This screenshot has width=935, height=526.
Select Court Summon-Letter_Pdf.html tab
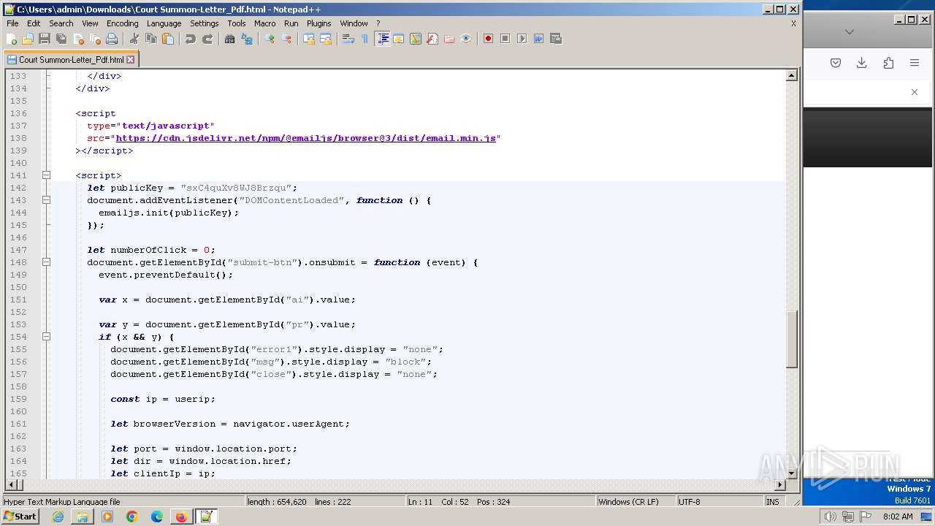[71, 60]
